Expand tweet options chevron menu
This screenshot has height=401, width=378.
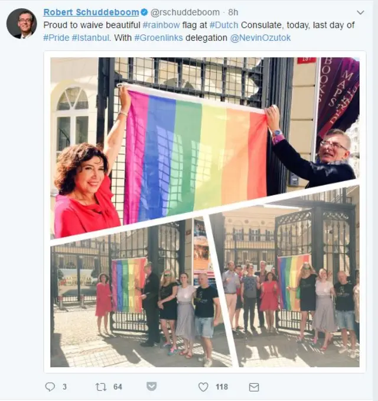[360, 12]
